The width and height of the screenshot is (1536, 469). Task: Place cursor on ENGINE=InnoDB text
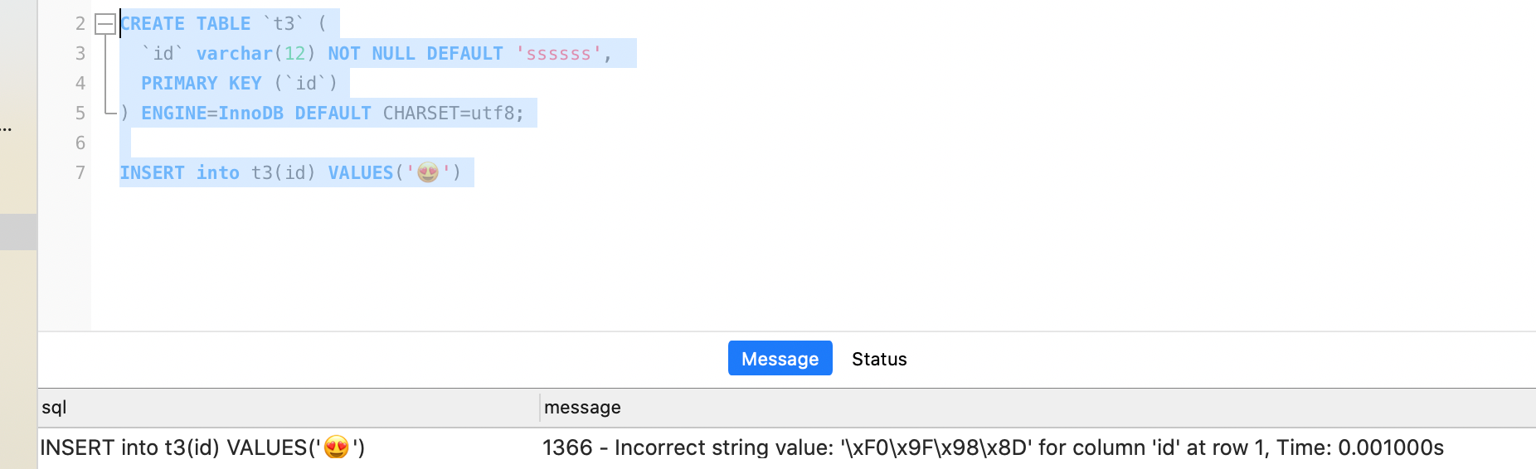[212, 114]
